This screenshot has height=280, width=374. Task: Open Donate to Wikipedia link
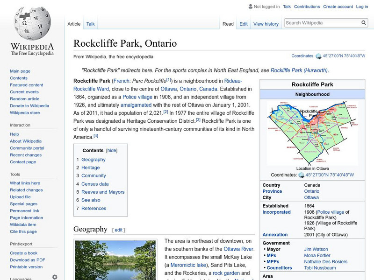(29, 106)
